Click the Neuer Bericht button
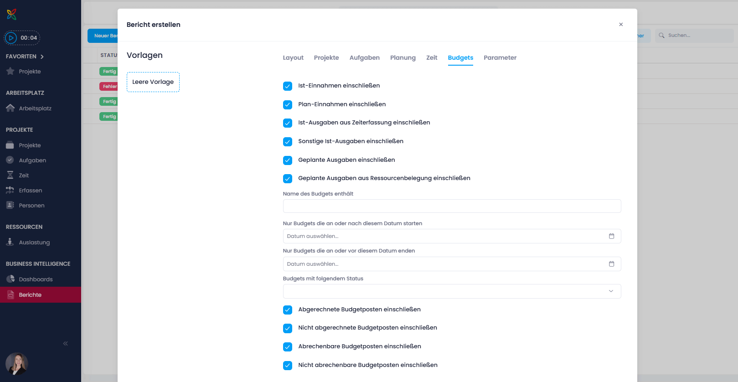The image size is (738, 382). [x=103, y=36]
